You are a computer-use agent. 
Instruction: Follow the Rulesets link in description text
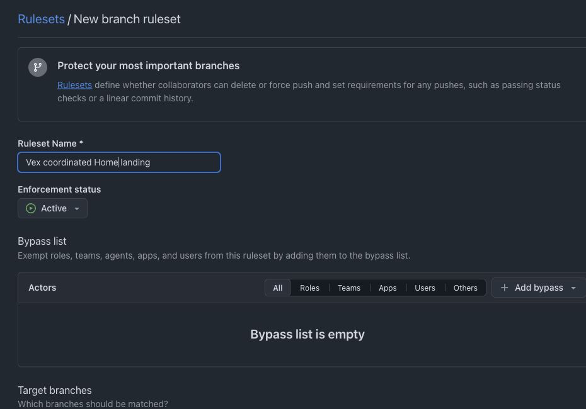coord(74,85)
